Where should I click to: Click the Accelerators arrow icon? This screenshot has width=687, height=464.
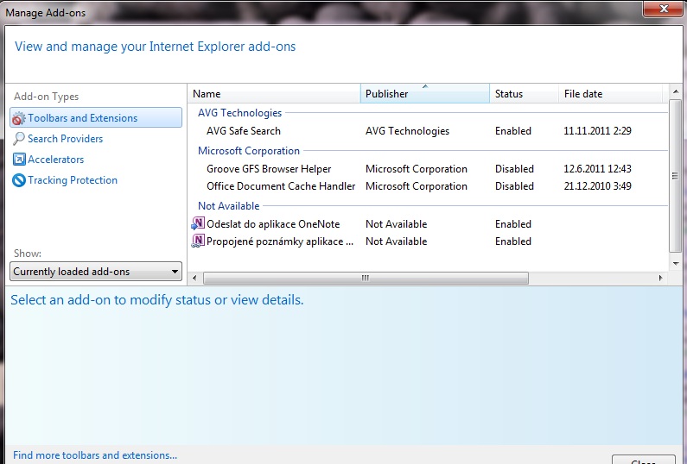(x=19, y=160)
